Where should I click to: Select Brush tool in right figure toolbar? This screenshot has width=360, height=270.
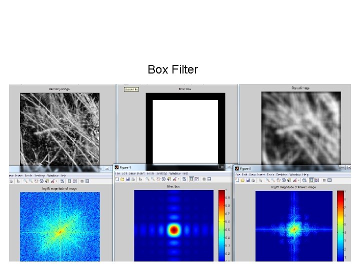(295, 180)
